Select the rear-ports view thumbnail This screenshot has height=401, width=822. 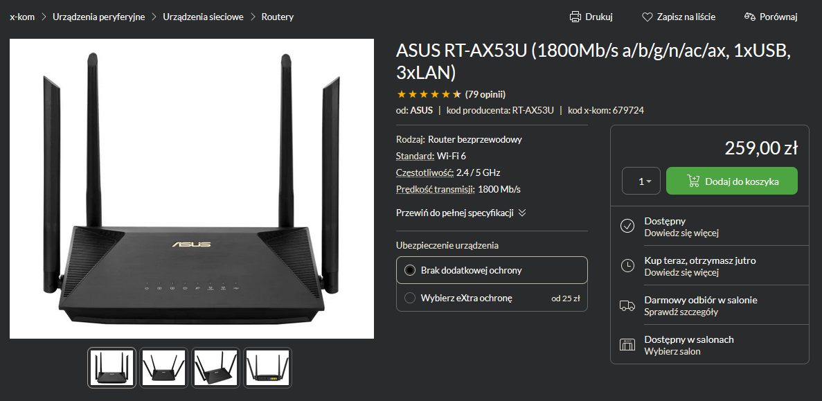tap(267, 368)
